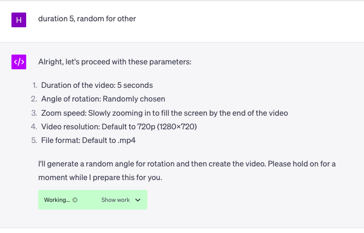
Task: Click the code interpreter assistant avatar icon
Action: (19, 62)
